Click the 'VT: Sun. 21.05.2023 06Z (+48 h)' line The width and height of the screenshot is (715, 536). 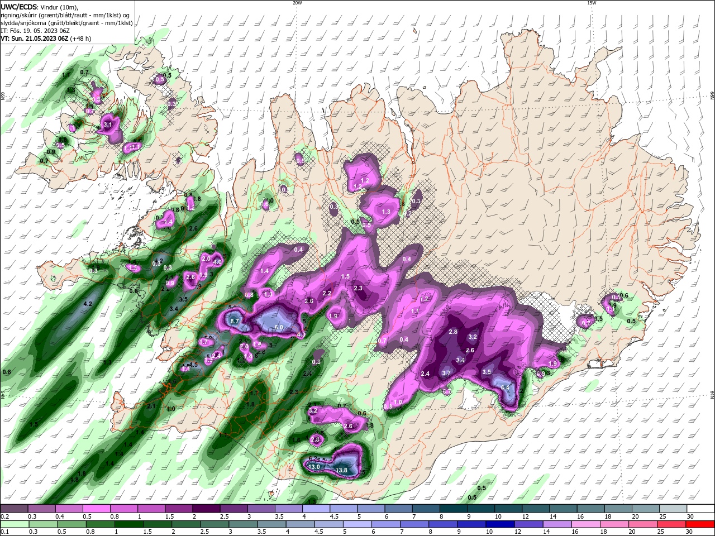click(46, 39)
